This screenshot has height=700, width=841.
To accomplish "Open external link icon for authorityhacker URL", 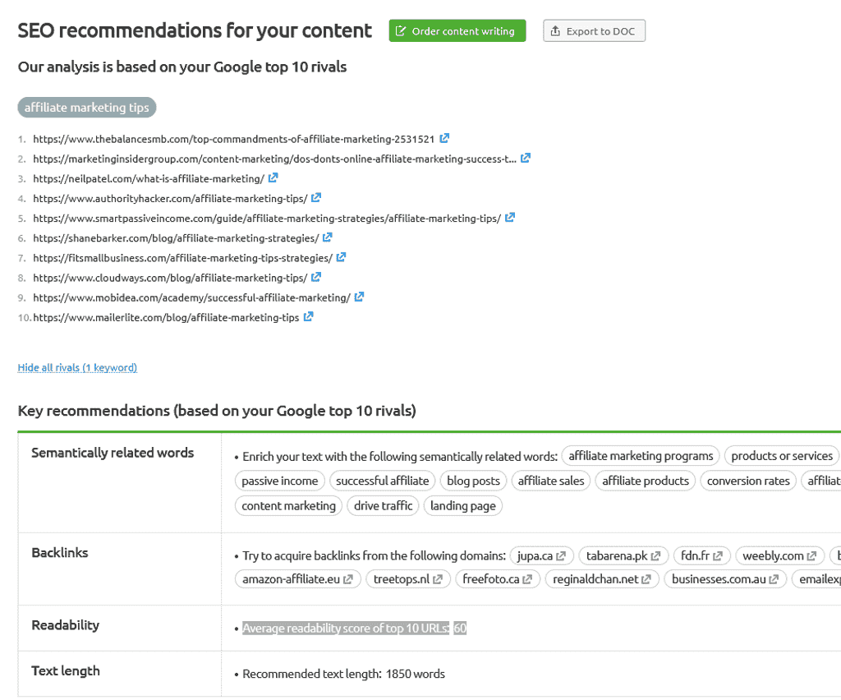I will click(x=316, y=197).
